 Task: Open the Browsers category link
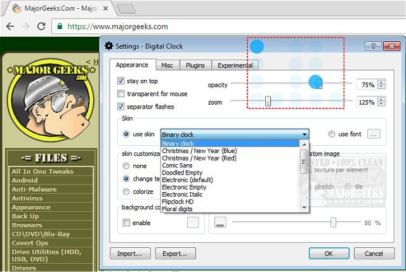pyautogui.click(x=27, y=225)
